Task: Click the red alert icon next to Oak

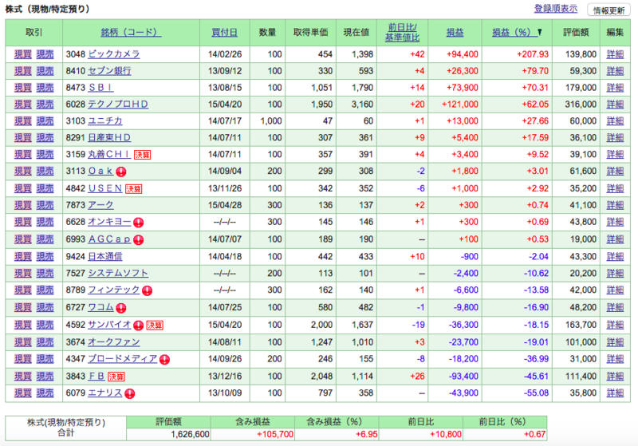Action: 121,172
